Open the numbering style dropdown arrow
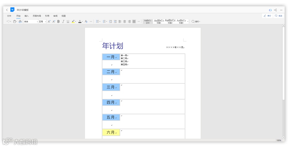Viewport: 288px width, 147px height. click(x=106, y=22)
